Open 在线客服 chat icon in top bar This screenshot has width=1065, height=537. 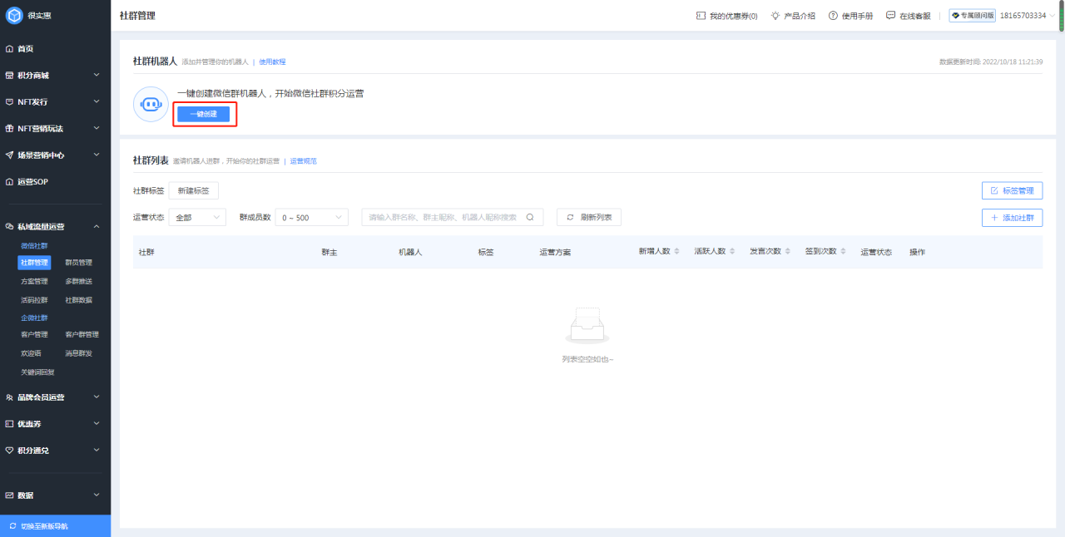tap(890, 15)
